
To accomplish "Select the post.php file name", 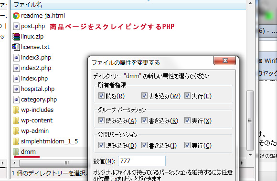I will click(x=33, y=26).
